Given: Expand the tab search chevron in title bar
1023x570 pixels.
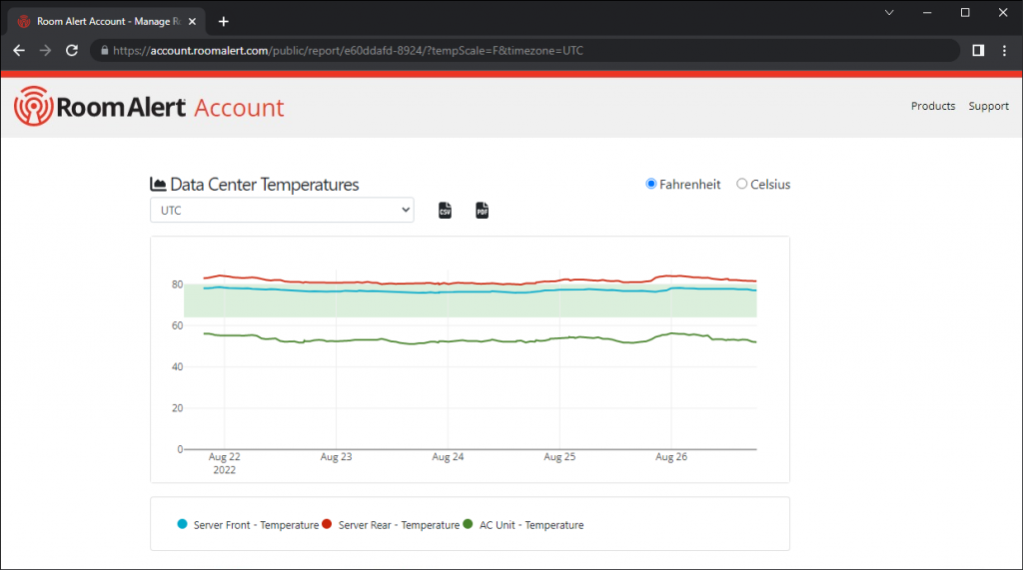Looking at the screenshot, I should [889, 12].
